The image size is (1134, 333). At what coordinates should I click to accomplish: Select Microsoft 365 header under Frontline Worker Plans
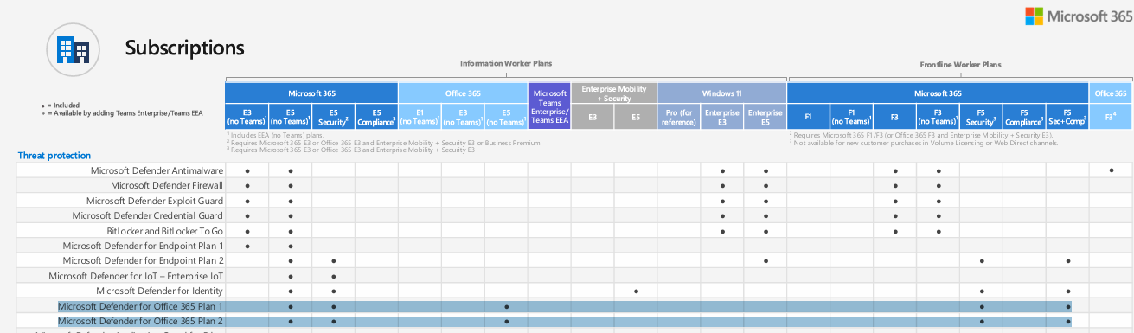click(939, 93)
